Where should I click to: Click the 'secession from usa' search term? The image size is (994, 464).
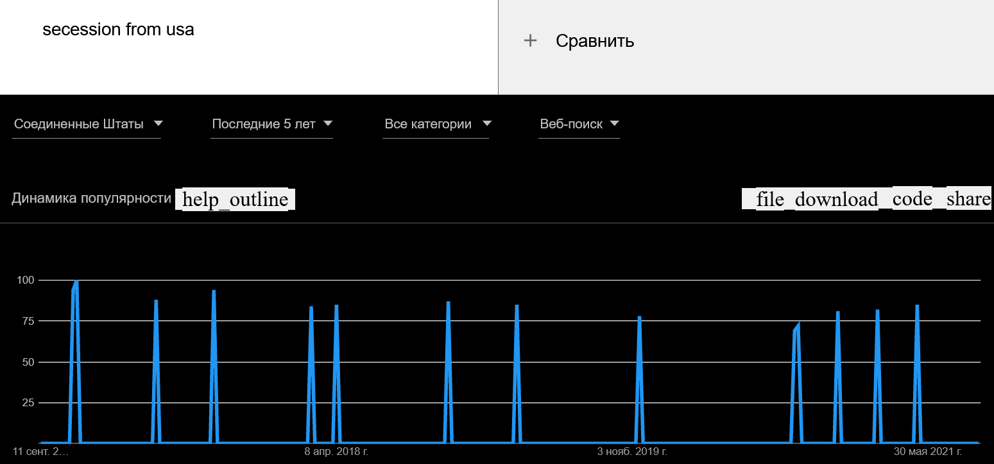click(118, 30)
